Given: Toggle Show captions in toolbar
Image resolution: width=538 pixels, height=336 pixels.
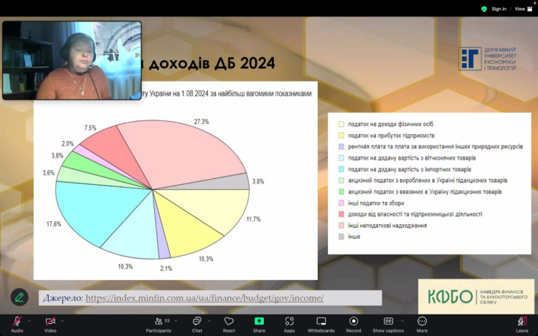Looking at the screenshot, I should point(388,322).
